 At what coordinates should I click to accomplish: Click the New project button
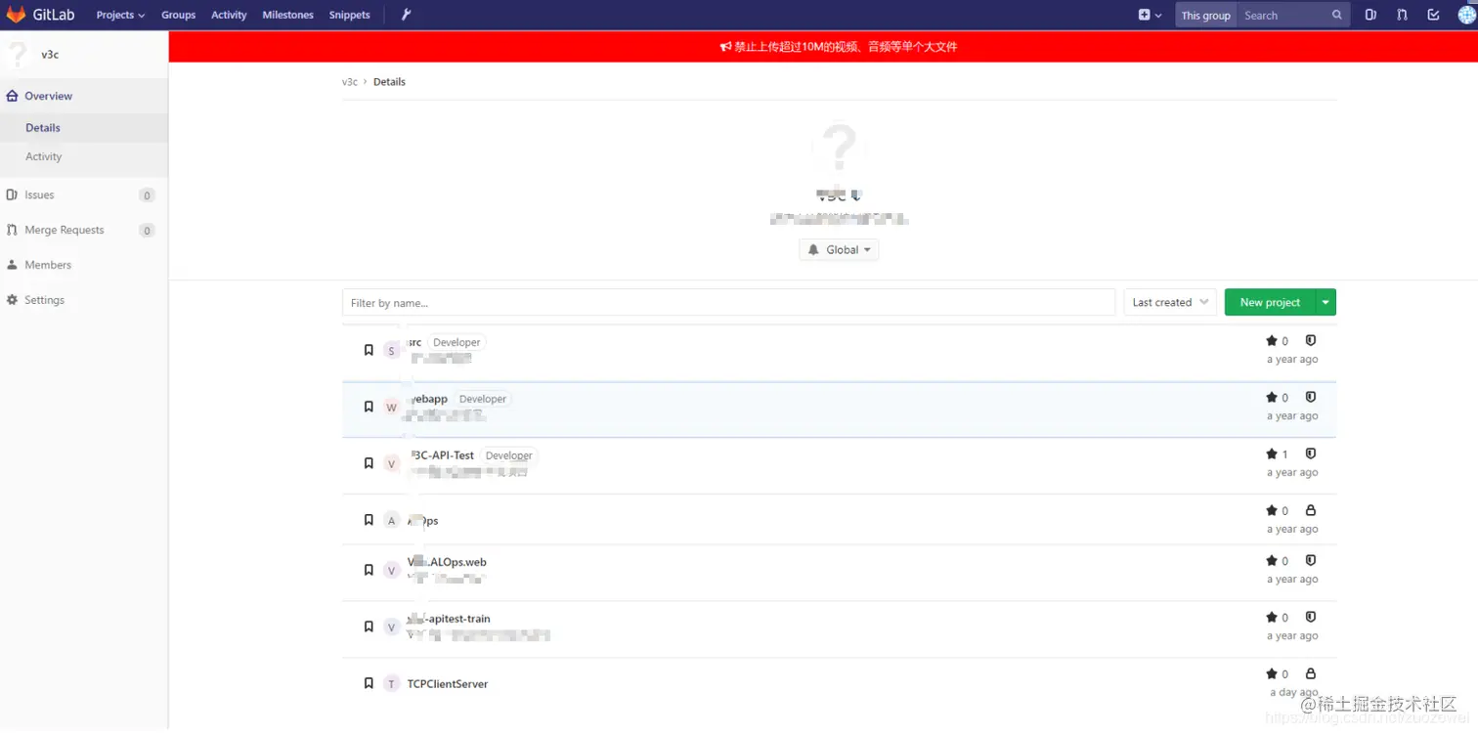[x=1270, y=302]
